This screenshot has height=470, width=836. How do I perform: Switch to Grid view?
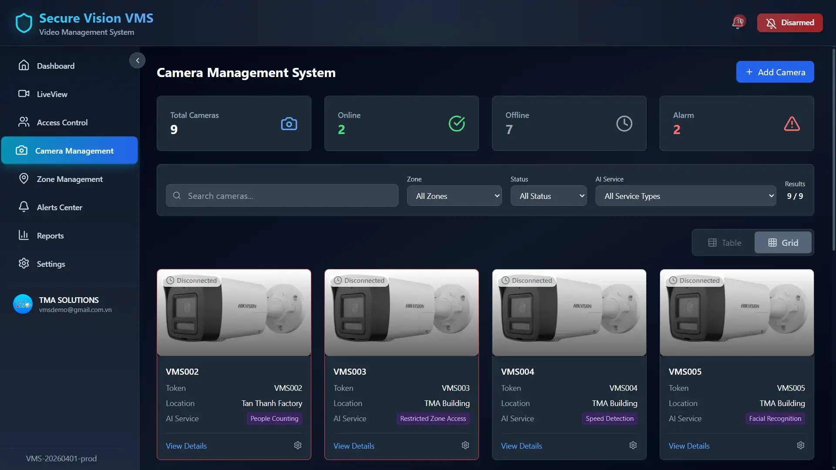[x=783, y=243]
